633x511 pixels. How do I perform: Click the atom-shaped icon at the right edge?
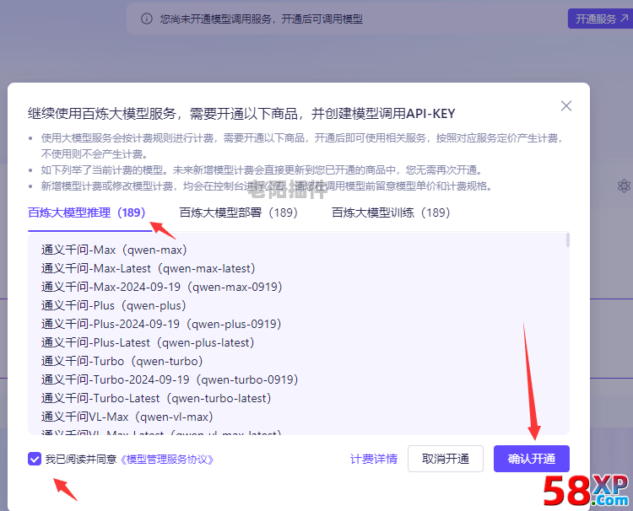pos(624,186)
